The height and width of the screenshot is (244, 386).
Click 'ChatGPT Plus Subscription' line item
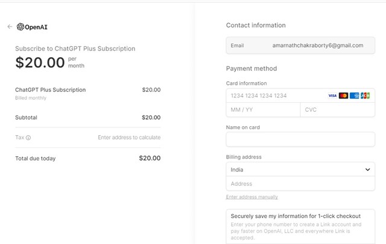coord(51,90)
